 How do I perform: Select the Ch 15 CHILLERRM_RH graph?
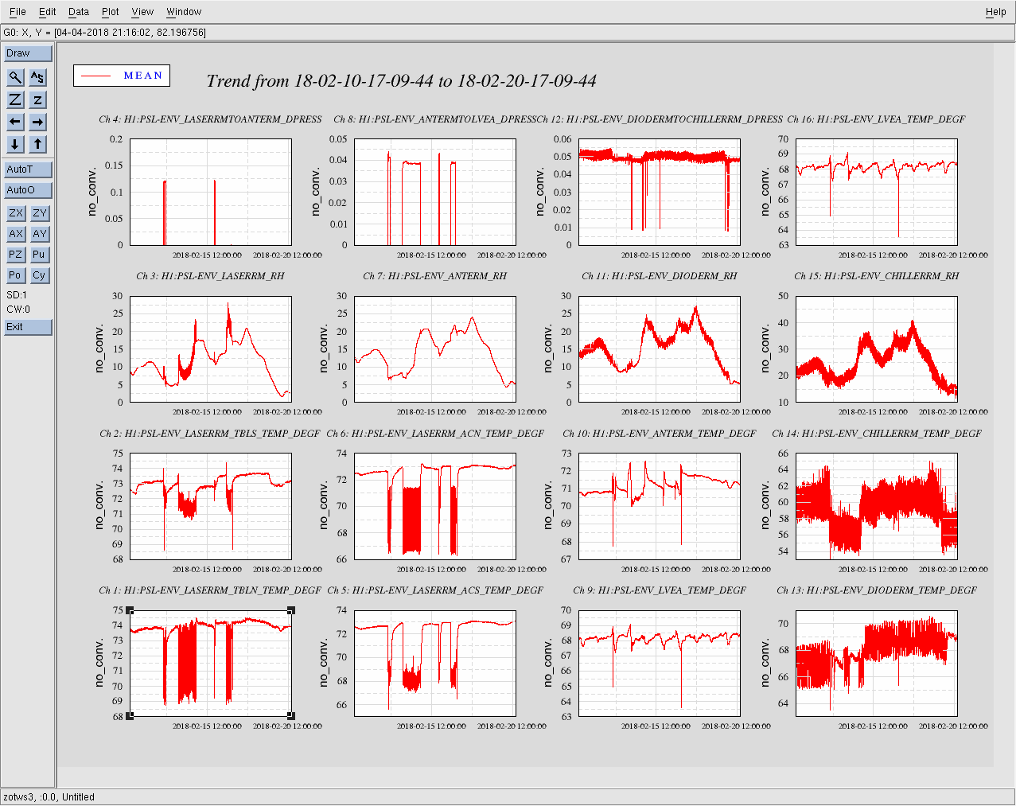click(876, 348)
